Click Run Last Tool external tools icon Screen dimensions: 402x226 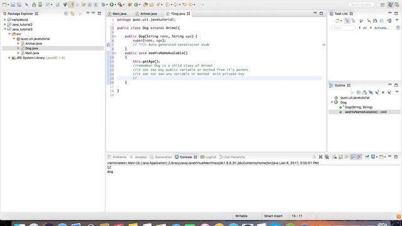click(120, 4)
